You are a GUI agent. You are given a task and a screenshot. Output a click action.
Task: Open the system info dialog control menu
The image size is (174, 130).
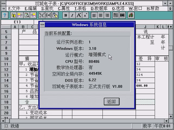click(42, 25)
